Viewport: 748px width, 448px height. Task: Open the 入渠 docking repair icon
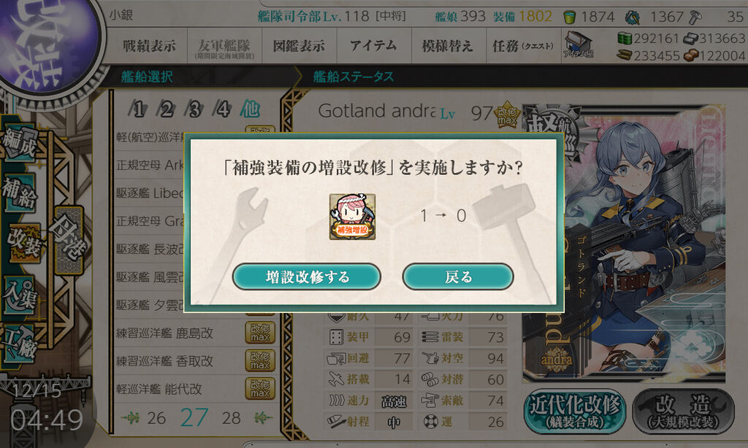(20, 296)
